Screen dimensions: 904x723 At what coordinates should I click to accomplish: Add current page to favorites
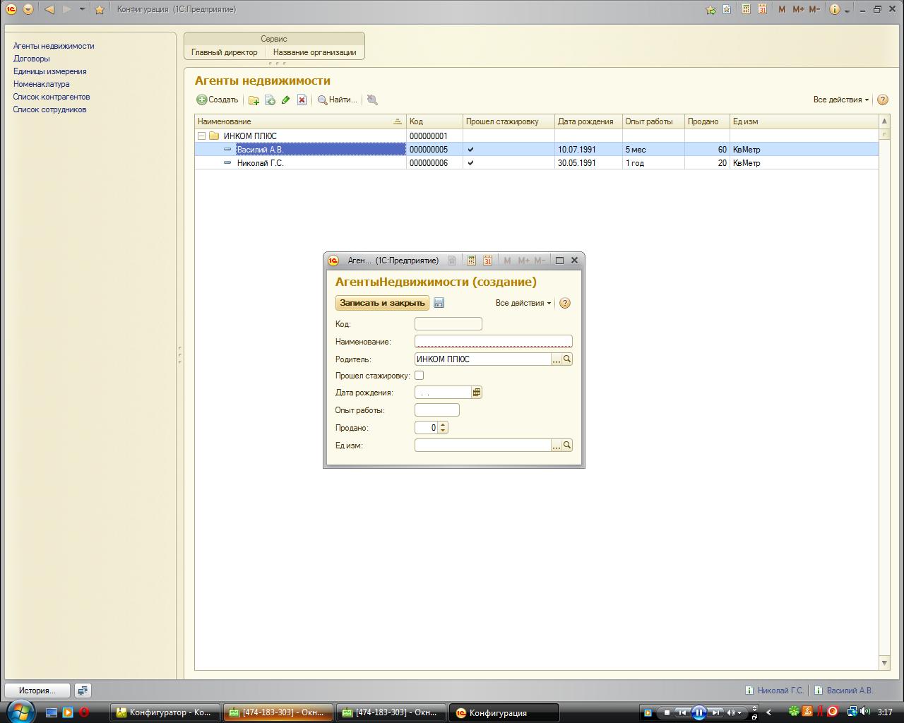coord(710,9)
